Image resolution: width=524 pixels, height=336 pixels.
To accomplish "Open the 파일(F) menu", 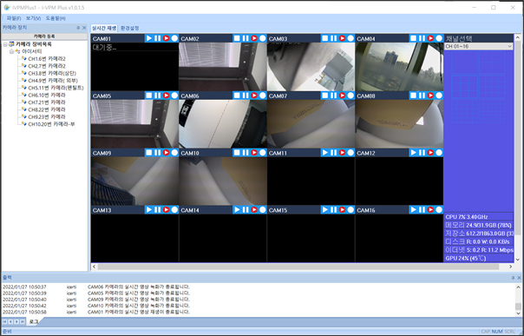I will pyautogui.click(x=14, y=18).
